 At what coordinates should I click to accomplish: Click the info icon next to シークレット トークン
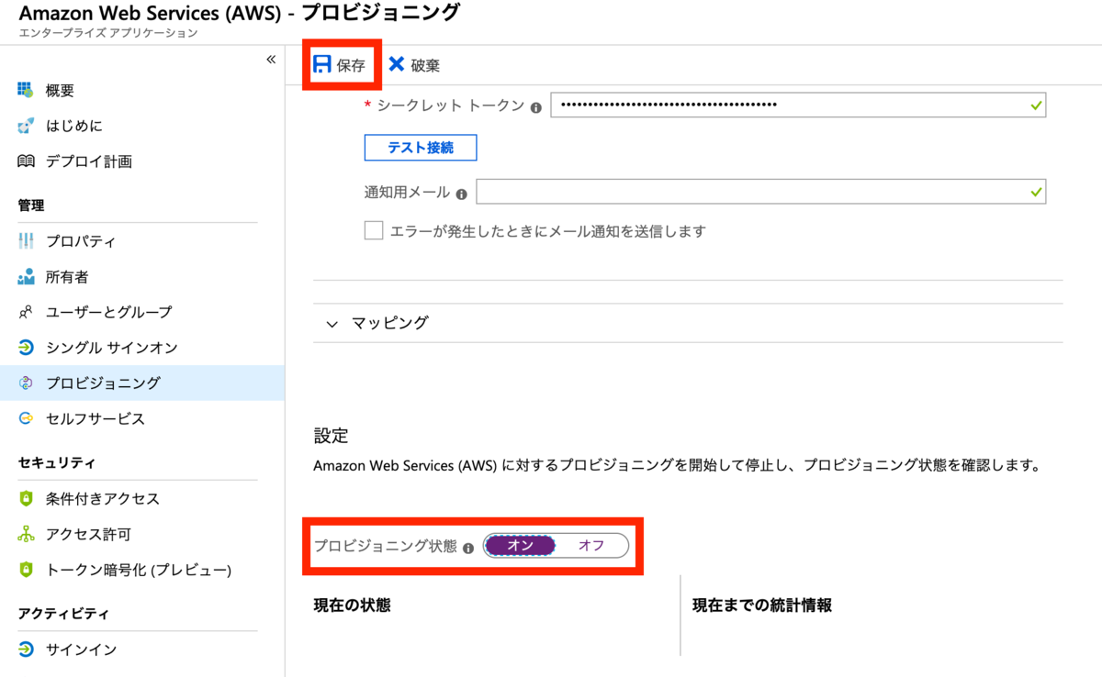535,106
